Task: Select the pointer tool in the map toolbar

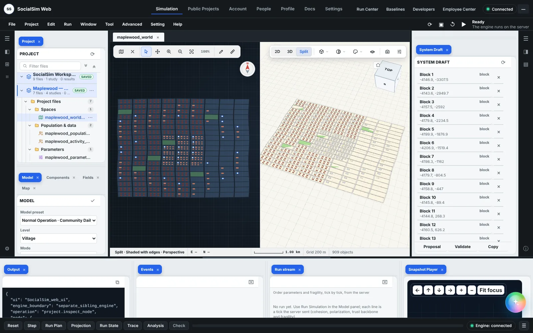Action: coord(146,52)
